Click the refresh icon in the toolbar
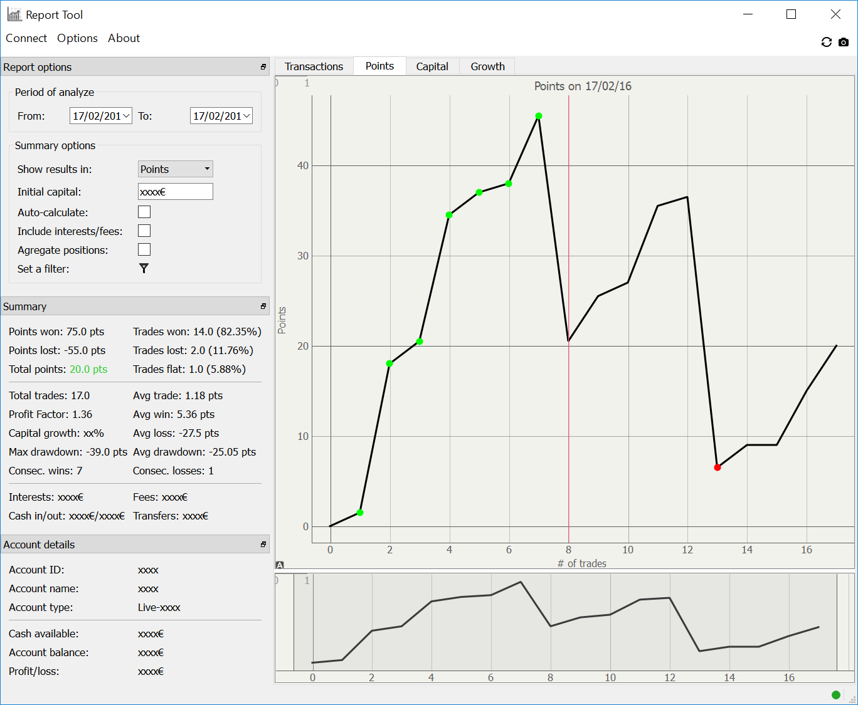The image size is (858, 705). click(827, 42)
